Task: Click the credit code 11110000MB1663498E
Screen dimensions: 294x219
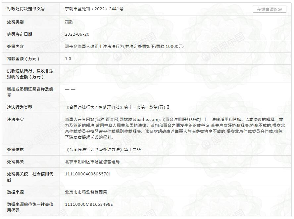Action: (x=89, y=204)
